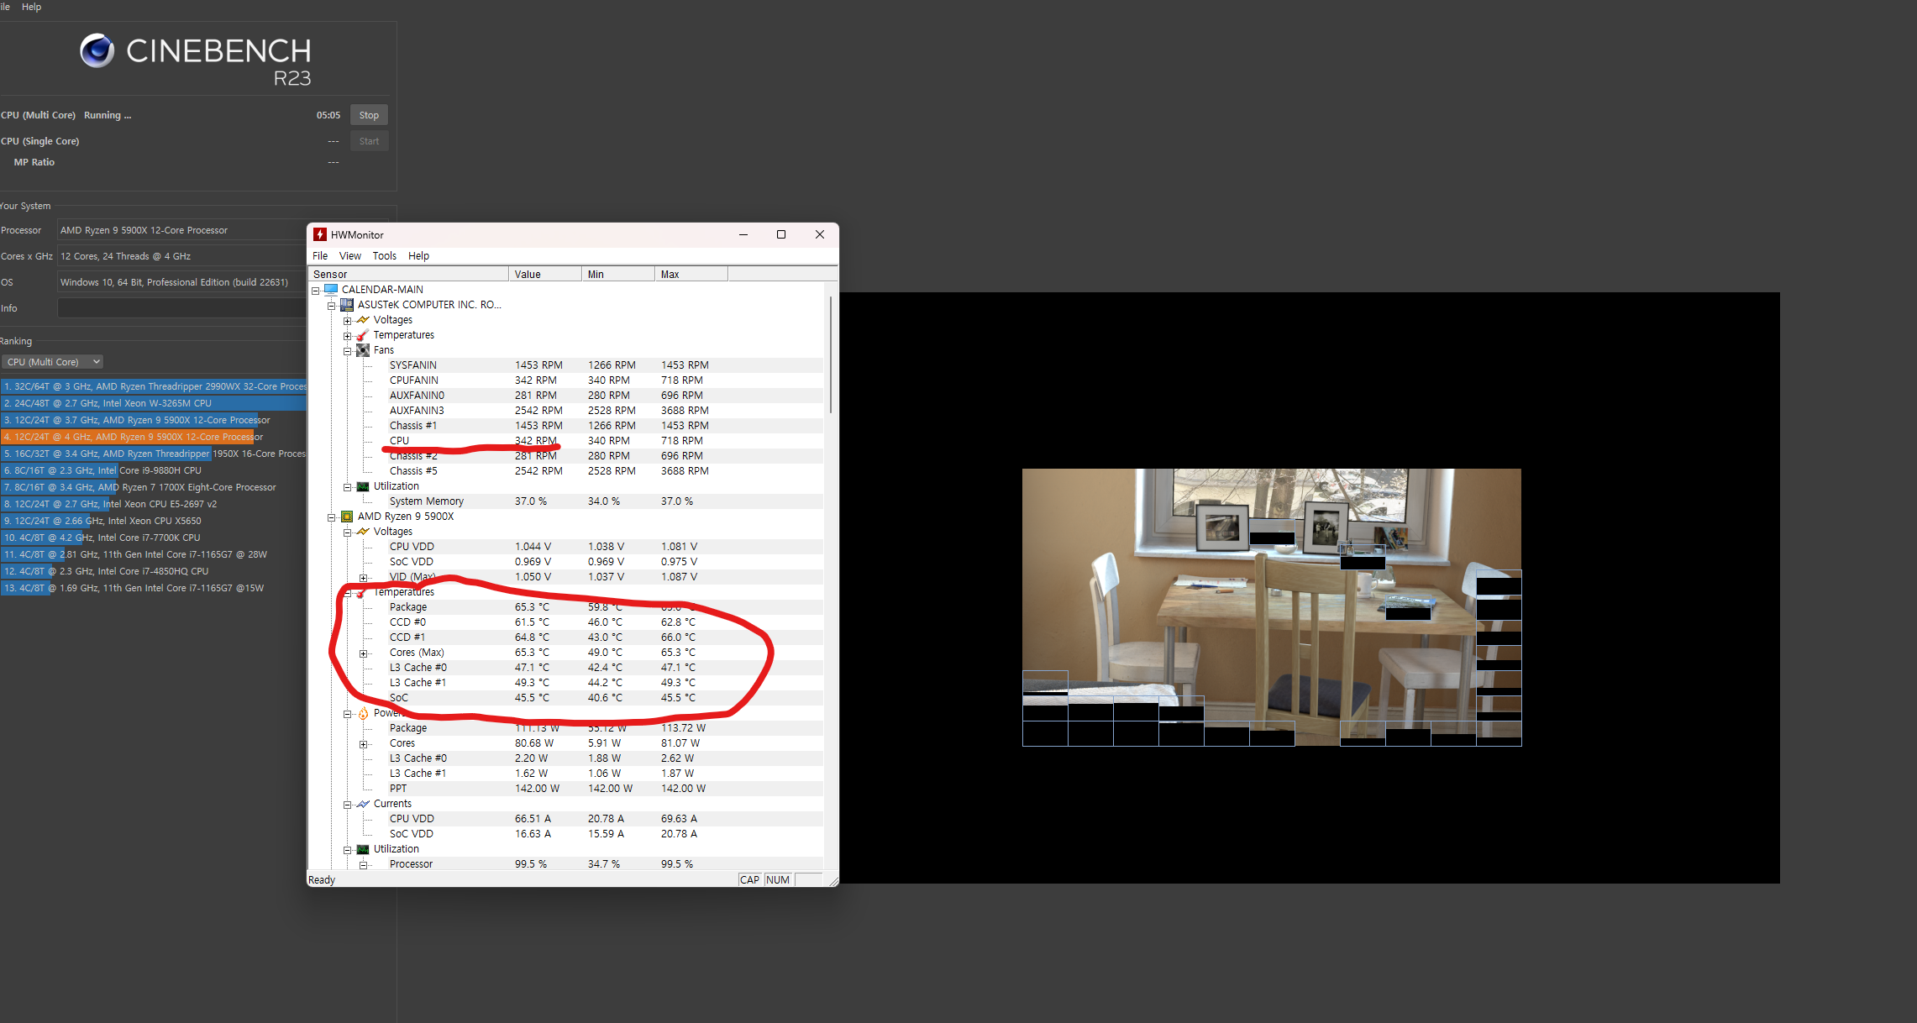Image resolution: width=1917 pixels, height=1023 pixels.
Task: Click the Utilization icon above Processor row
Action: click(363, 849)
